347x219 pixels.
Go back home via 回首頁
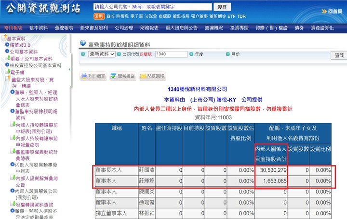[332, 11]
